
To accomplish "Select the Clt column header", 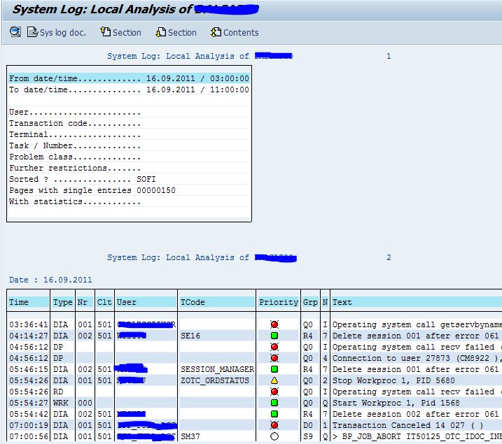I will [104, 302].
